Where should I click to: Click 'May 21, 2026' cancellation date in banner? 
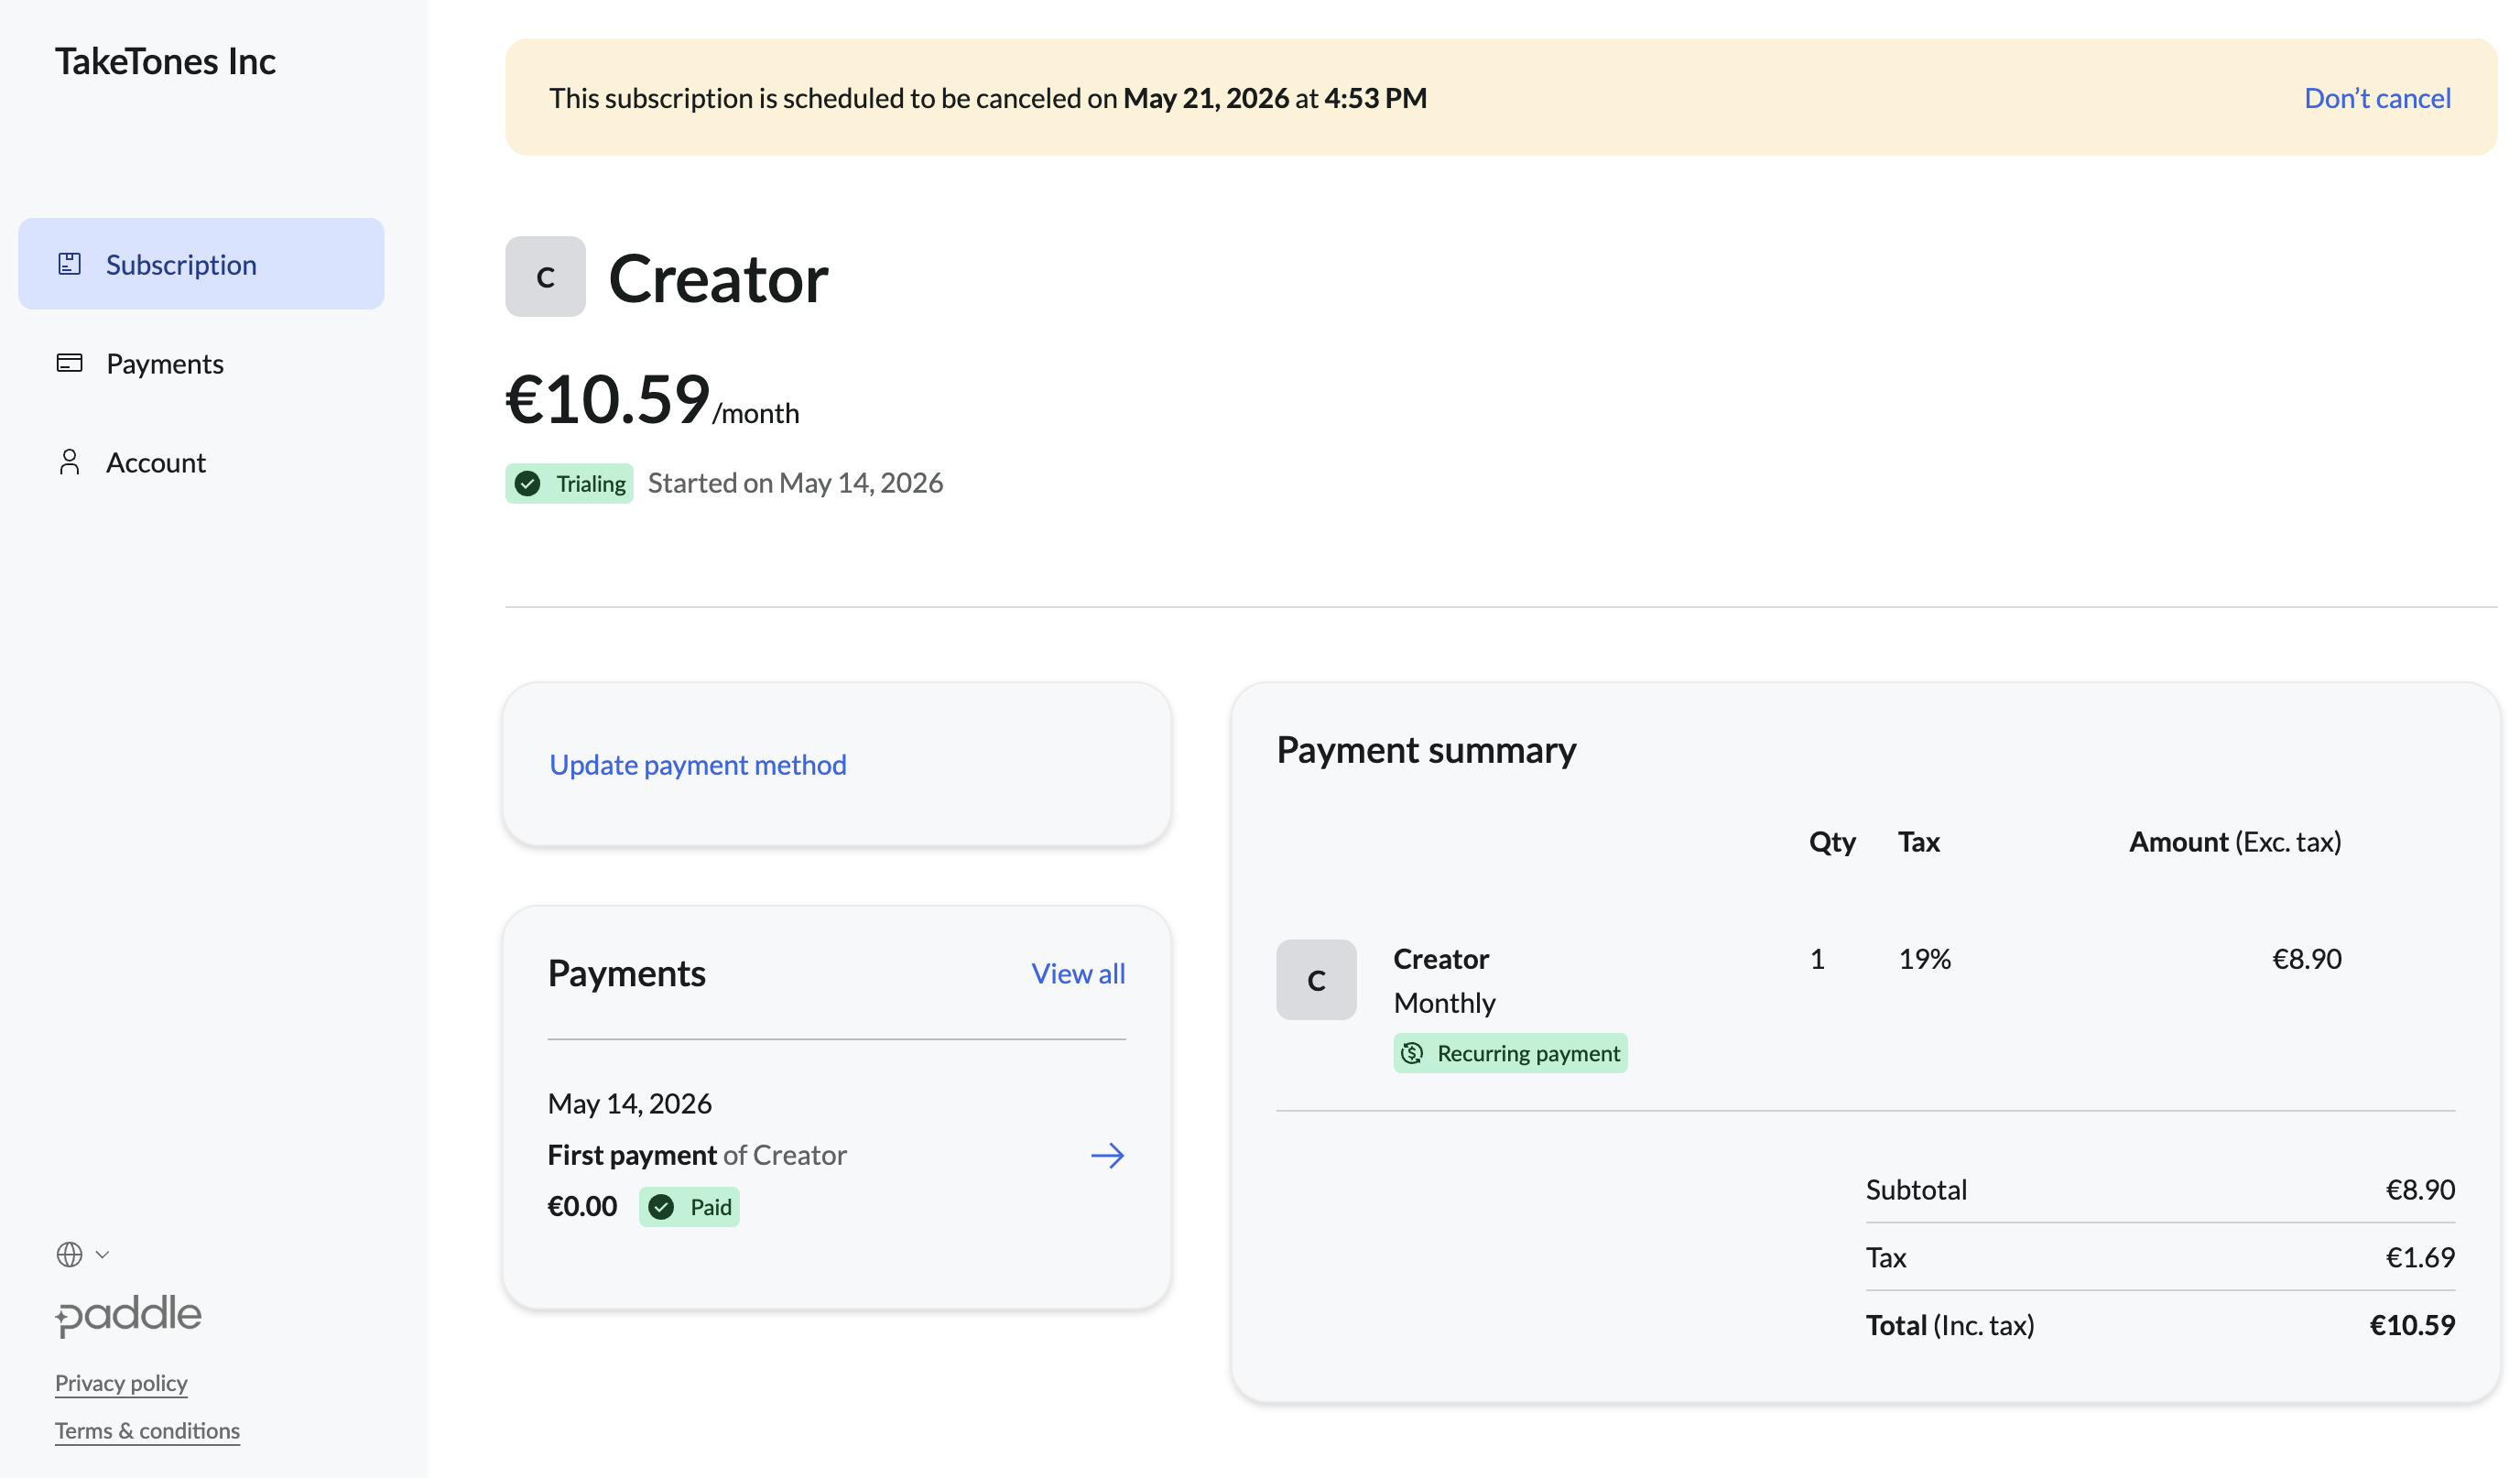point(1206,98)
